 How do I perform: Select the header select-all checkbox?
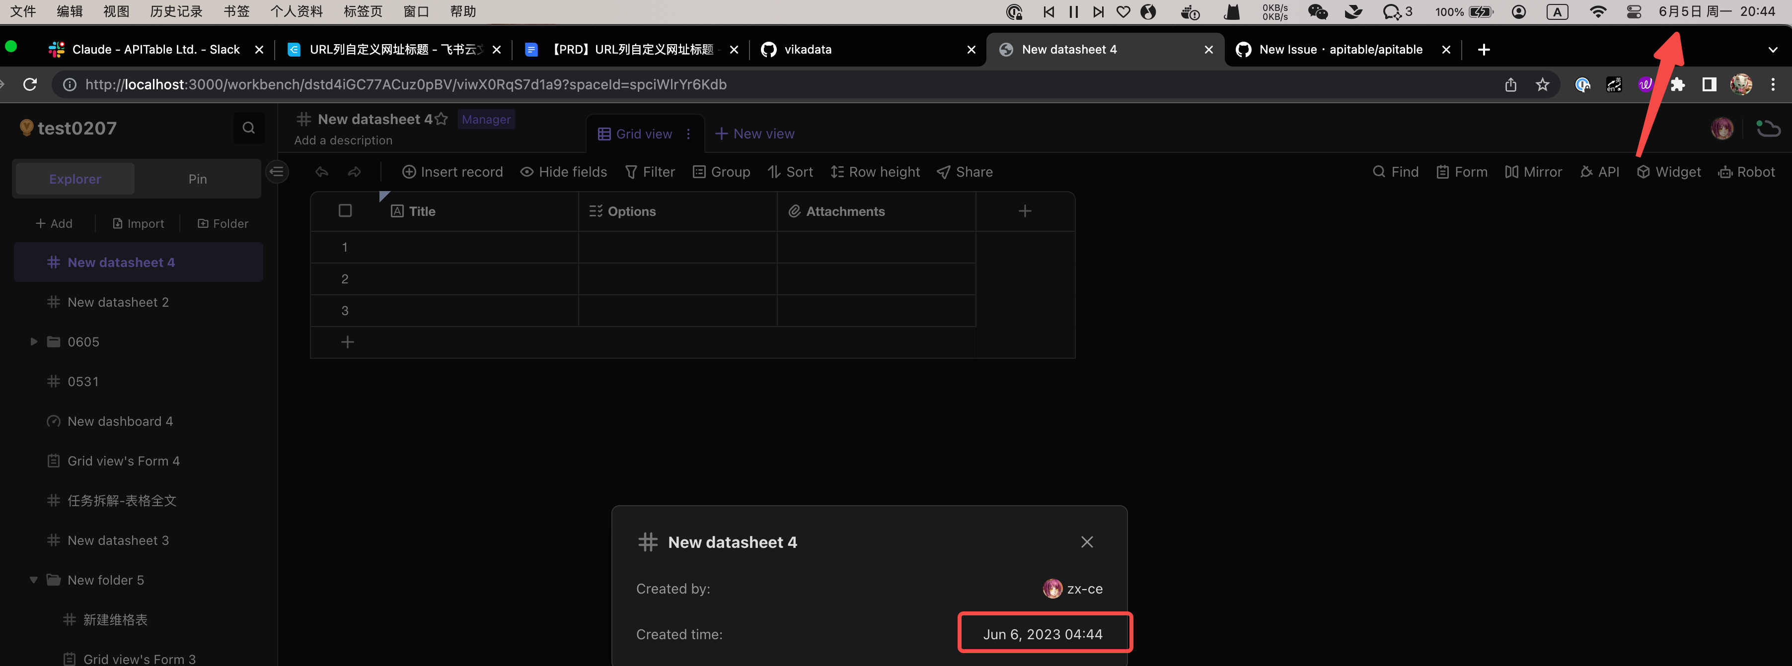(x=345, y=210)
